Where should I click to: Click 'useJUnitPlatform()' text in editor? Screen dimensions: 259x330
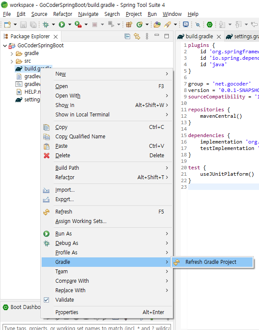(227, 174)
